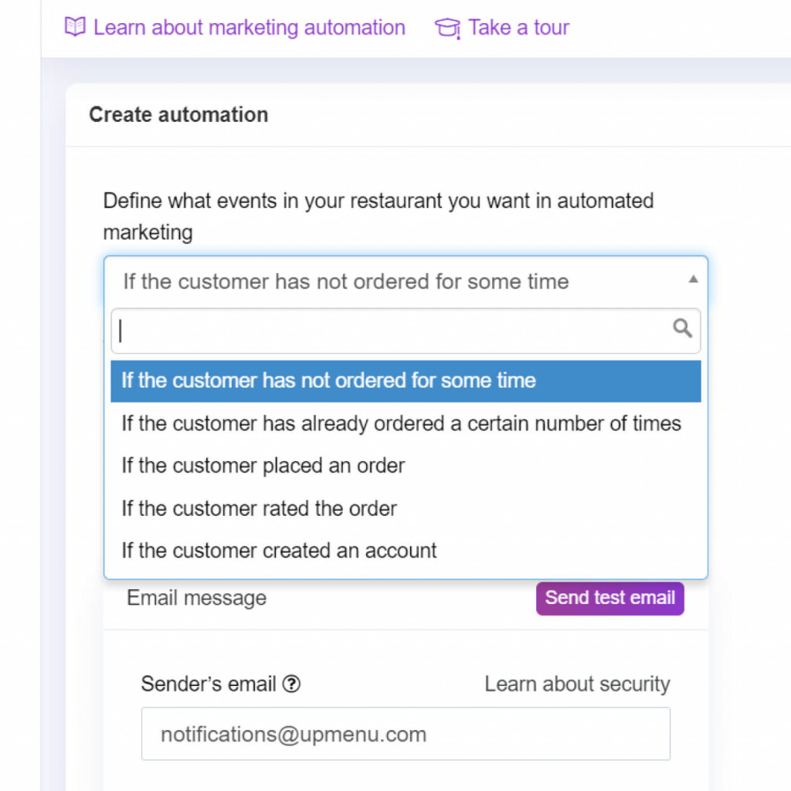Viewport: 791px width, 791px height.
Task: Click the question mark help icon beside Sender's email
Action: pos(291,684)
